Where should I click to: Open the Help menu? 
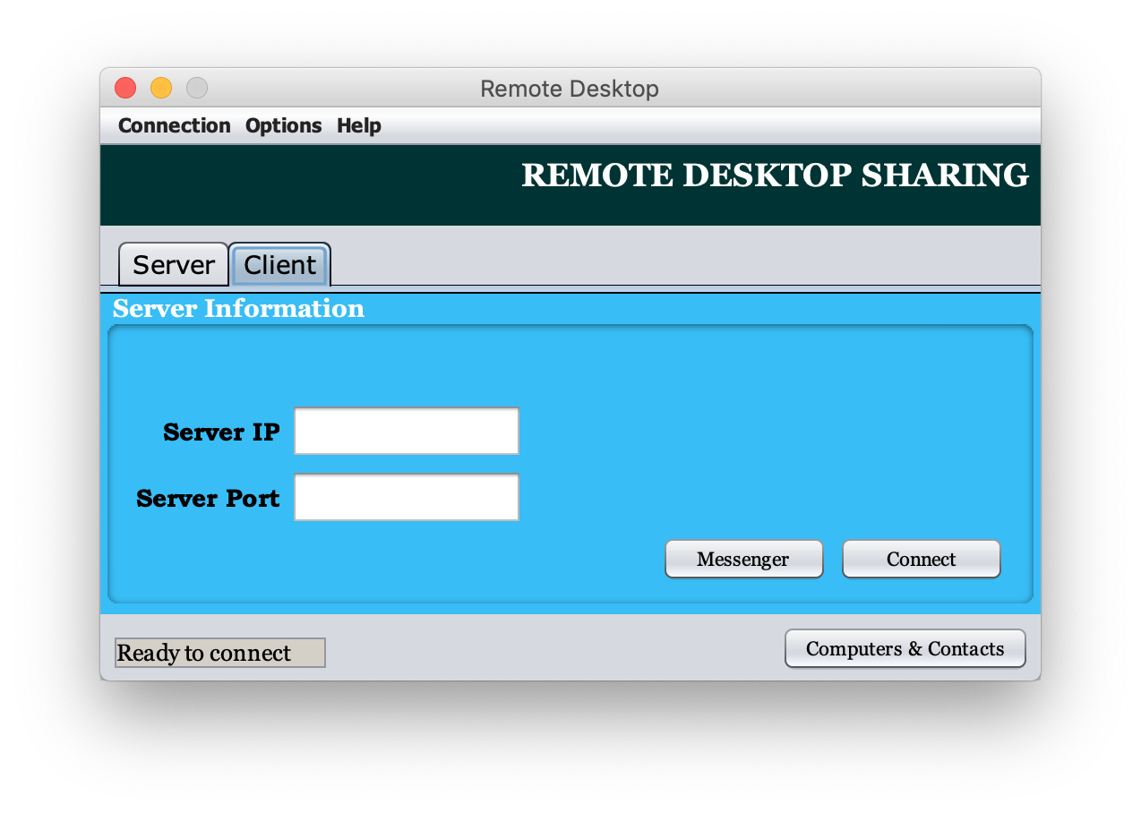(x=359, y=125)
